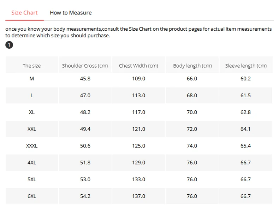Click the numbered 1 circle badge

coord(9,45)
